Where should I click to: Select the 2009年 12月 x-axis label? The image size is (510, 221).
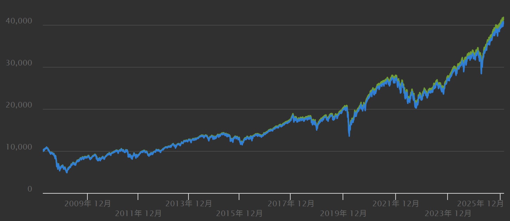pyautogui.click(x=87, y=203)
